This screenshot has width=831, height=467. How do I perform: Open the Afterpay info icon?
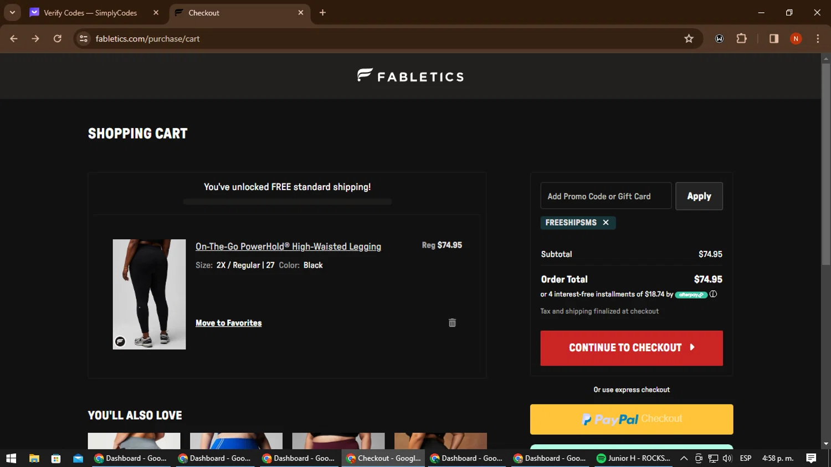(x=713, y=294)
